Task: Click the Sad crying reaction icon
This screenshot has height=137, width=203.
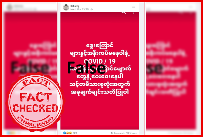Action: pos(70,133)
